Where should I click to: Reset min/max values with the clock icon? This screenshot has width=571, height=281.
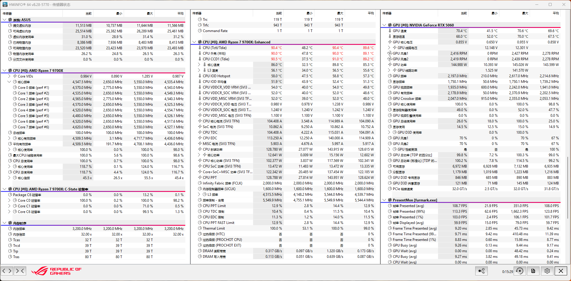pyautogui.click(x=520, y=271)
